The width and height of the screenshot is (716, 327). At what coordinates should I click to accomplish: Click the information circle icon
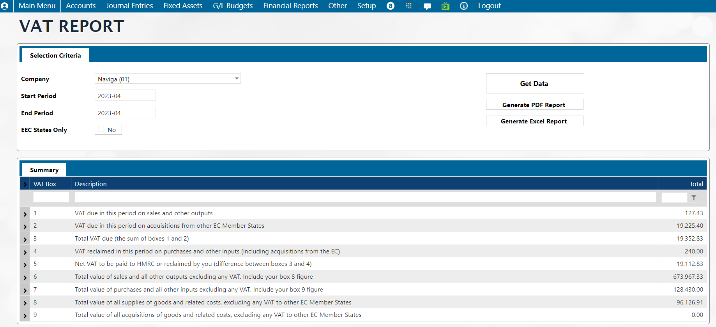(x=463, y=6)
